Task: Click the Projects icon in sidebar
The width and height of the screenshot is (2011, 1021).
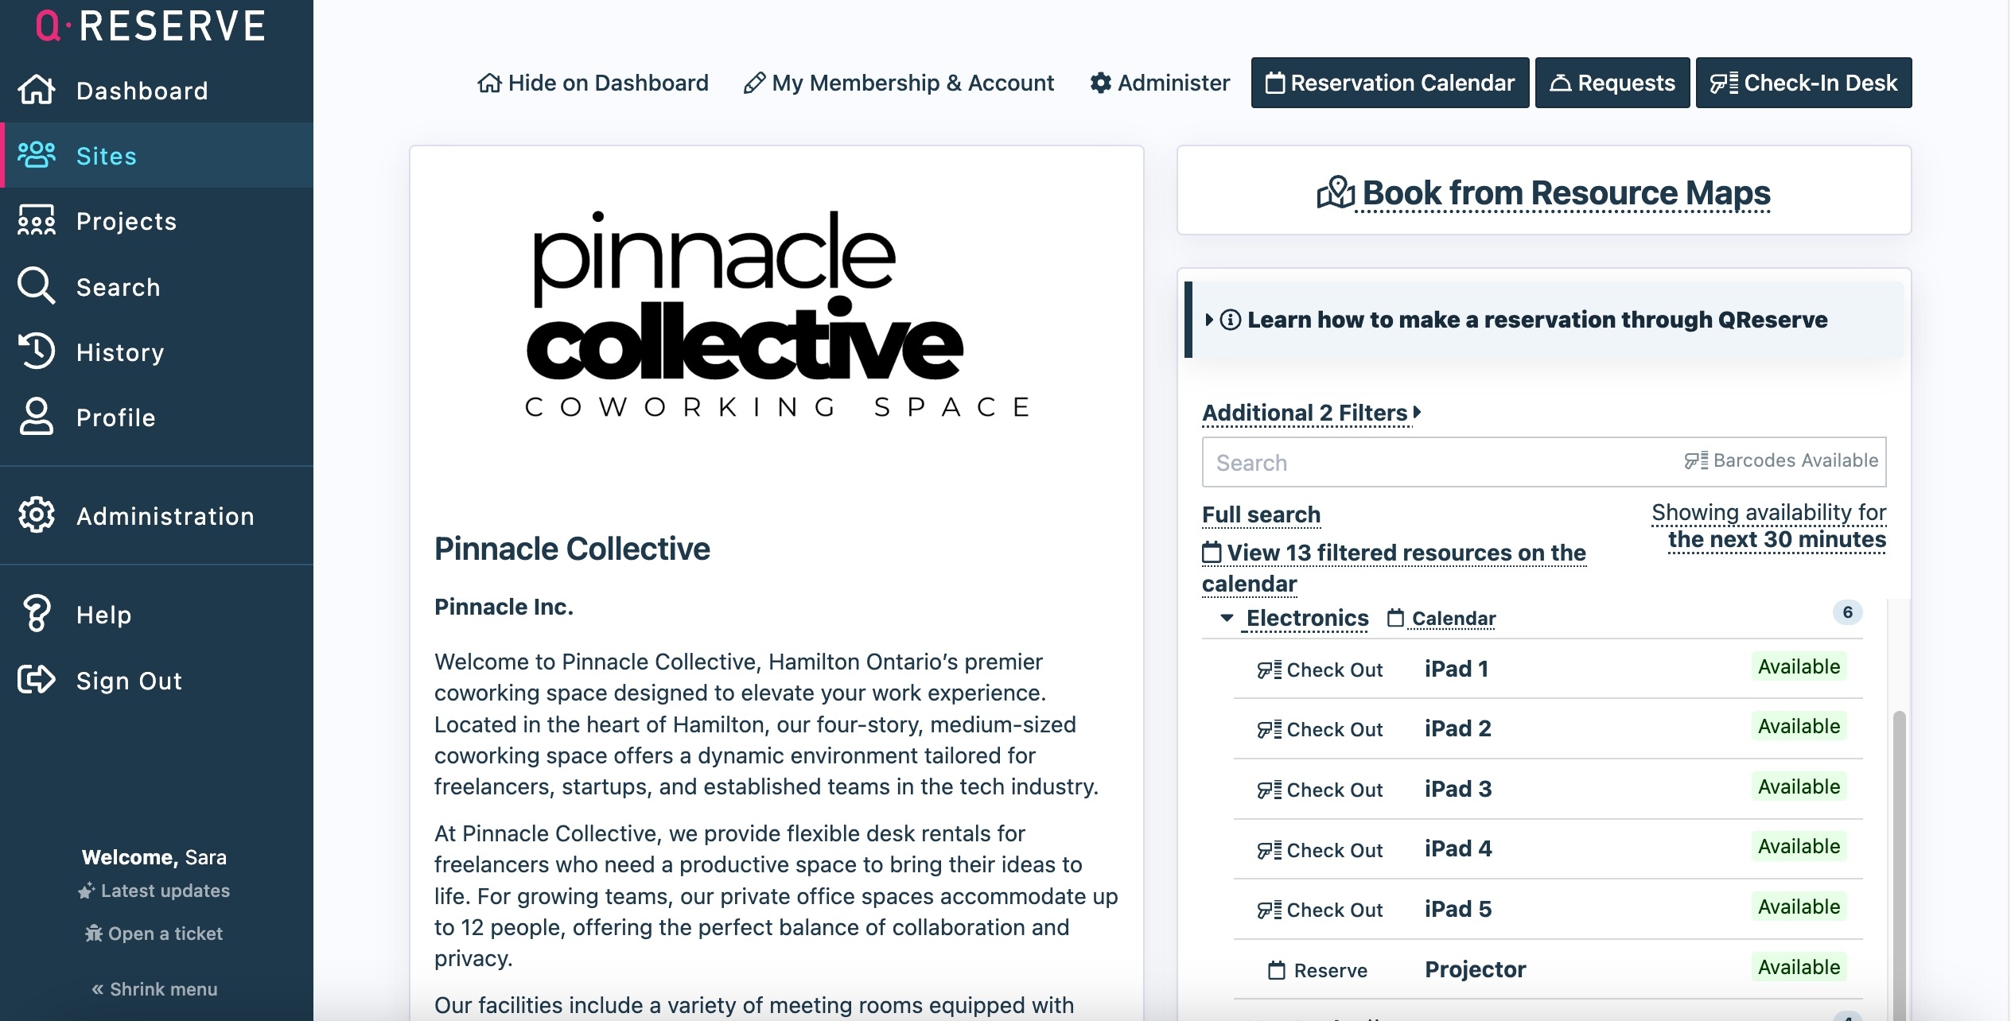Action: pyautogui.click(x=37, y=221)
